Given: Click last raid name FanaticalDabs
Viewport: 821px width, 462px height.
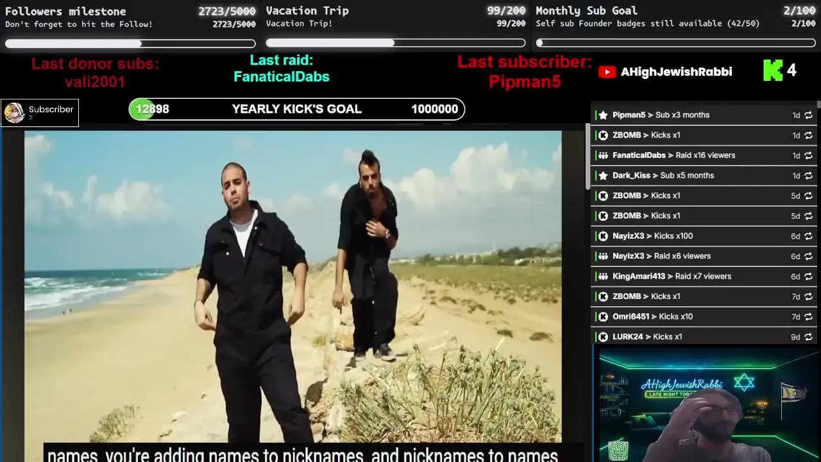Looking at the screenshot, I should pos(282,77).
